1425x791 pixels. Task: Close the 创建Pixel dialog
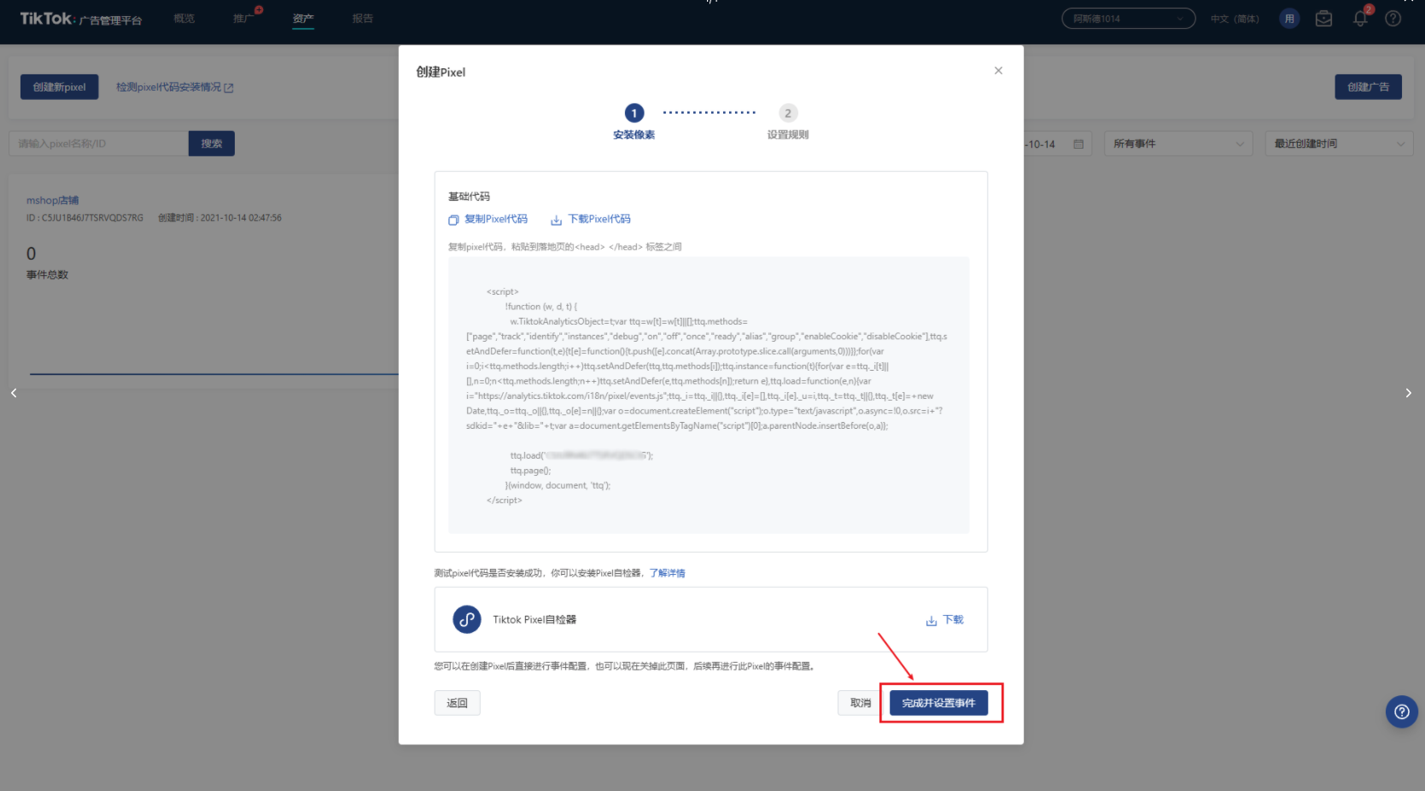click(x=998, y=71)
